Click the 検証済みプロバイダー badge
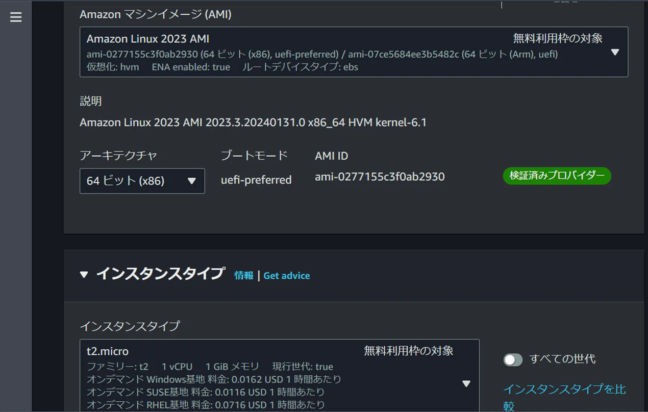Image resolution: width=648 pixels, height=412 pixels. click(x=557, y=176)
